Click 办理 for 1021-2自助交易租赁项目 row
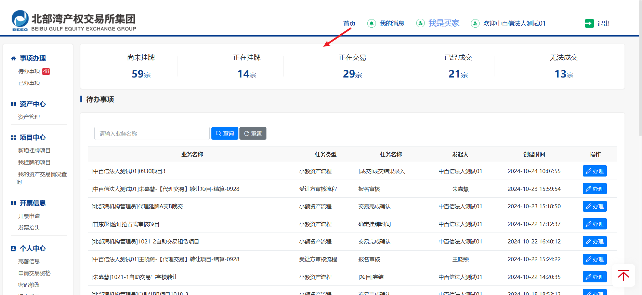Image resolution: width=642 pixels, height=295 pixels. 594,241
